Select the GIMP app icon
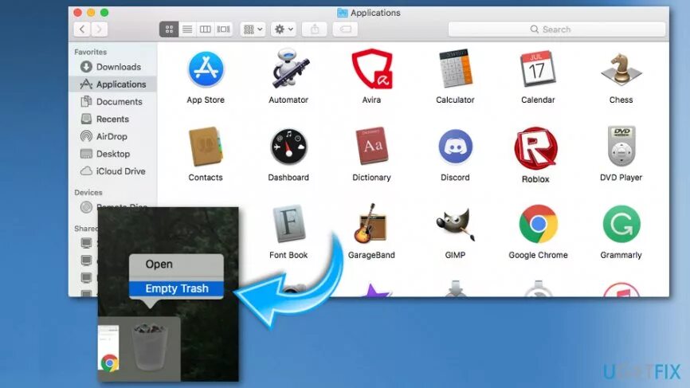Viewport: 690px width, 388px height. 455,225
